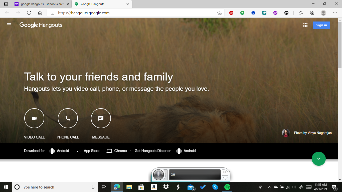Viewport: 342px width, 192px height.
Task: Toggle the speech recognition microphone button
Action: 158,175
